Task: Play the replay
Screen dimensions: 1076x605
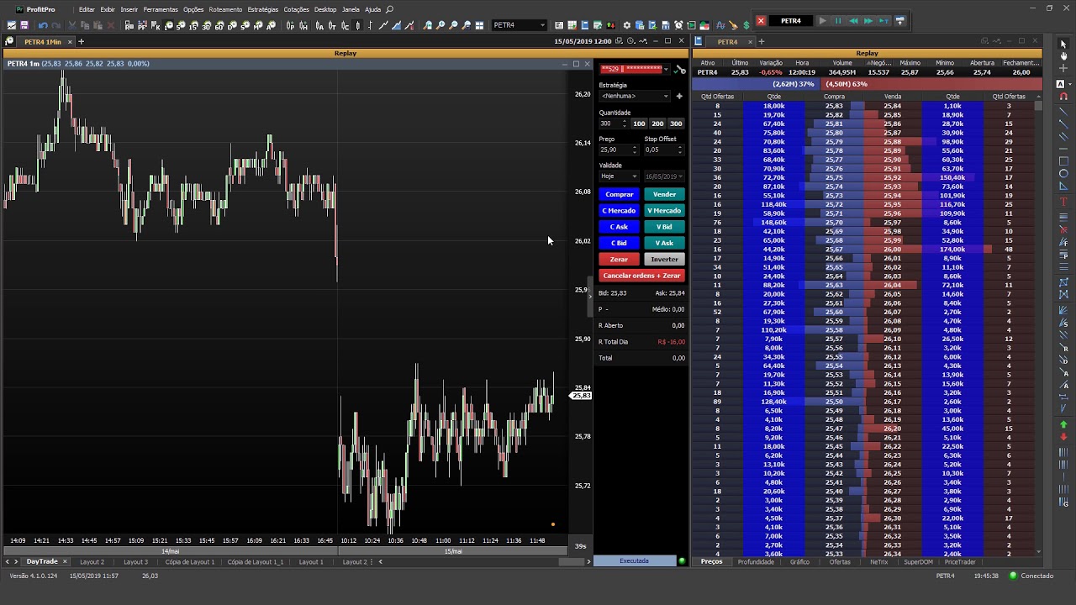Action: point(822,21)
